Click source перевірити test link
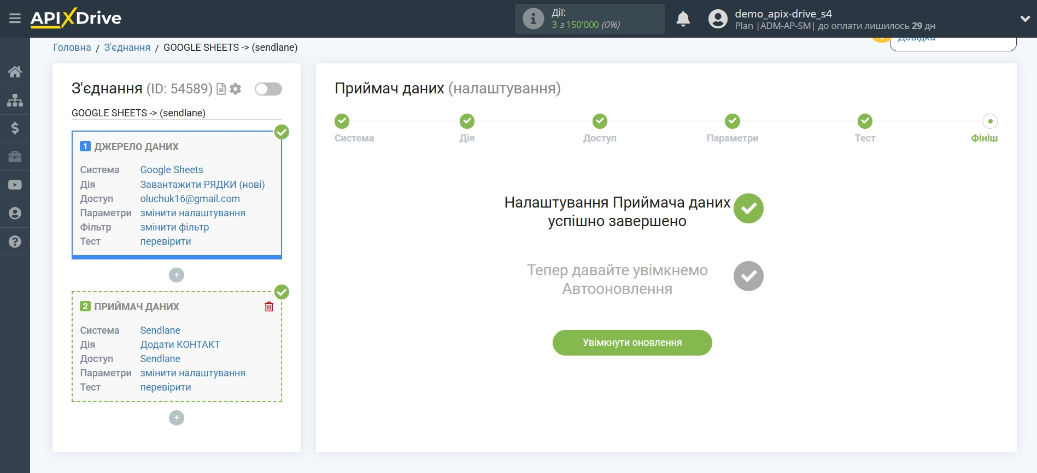1037x473 pixels. (166, 241)
